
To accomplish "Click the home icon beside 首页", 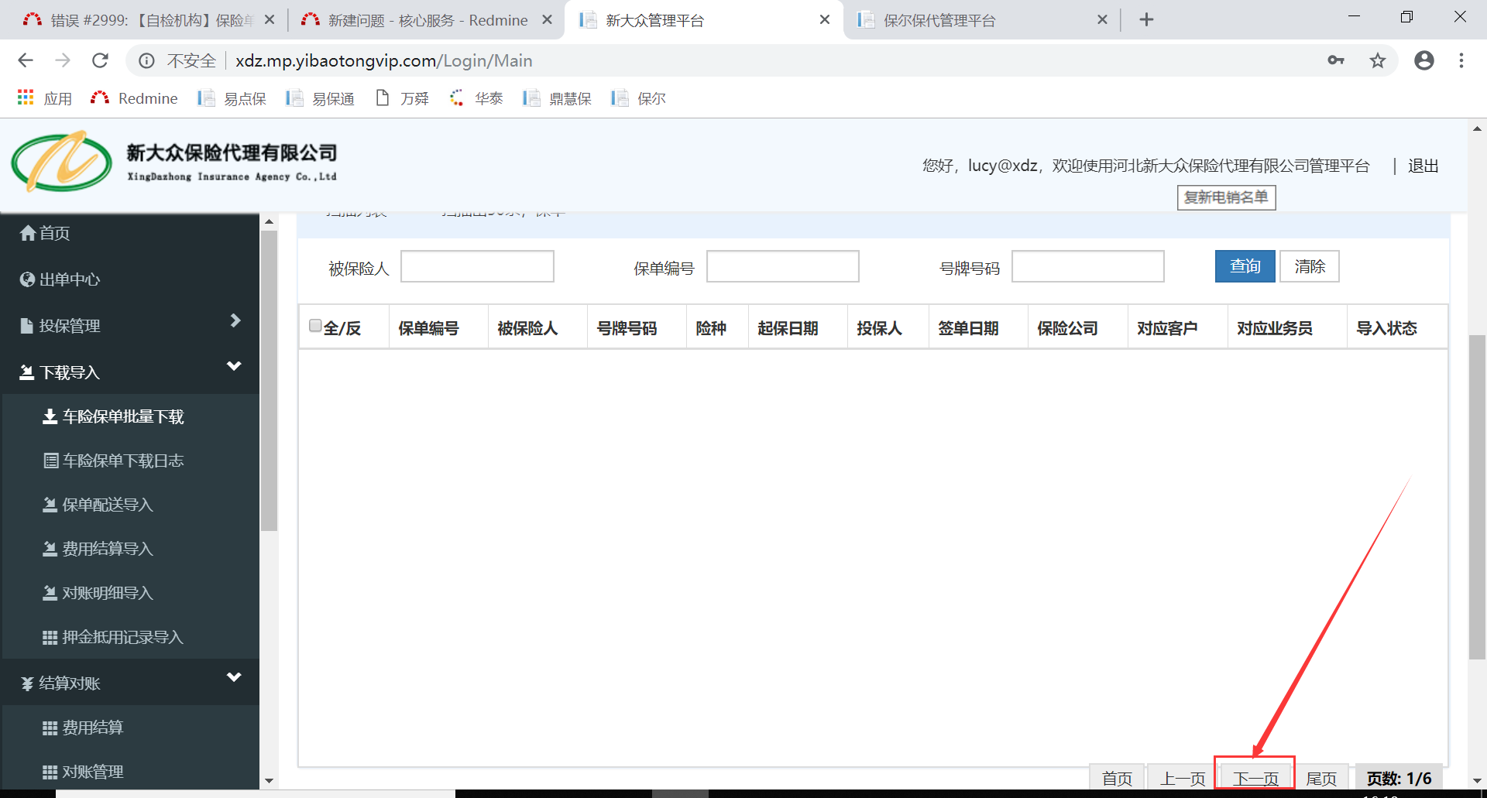I will (x=28, y=233).
